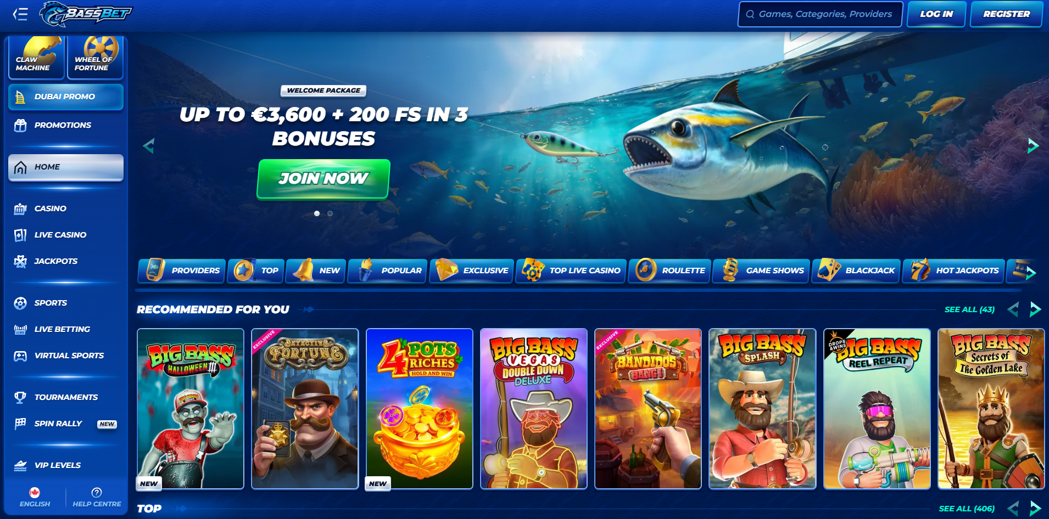Show previous banner with left arrow

coord(148,145)
